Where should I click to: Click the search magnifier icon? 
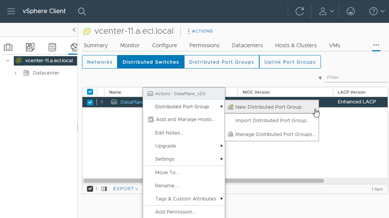coord(82,11)
